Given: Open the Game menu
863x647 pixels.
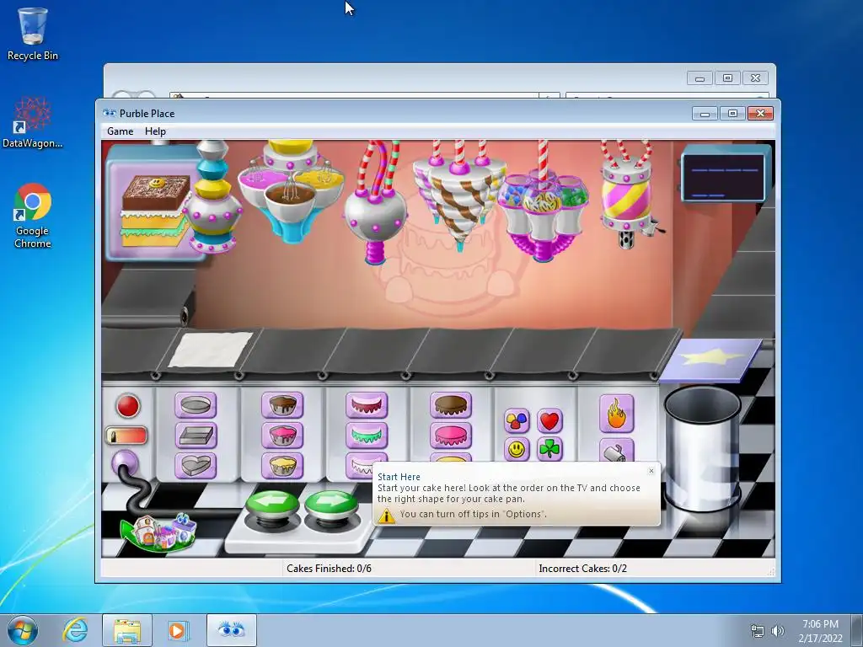Looking at the screenshot, I should pyautogui.click(x=120, y=131).
